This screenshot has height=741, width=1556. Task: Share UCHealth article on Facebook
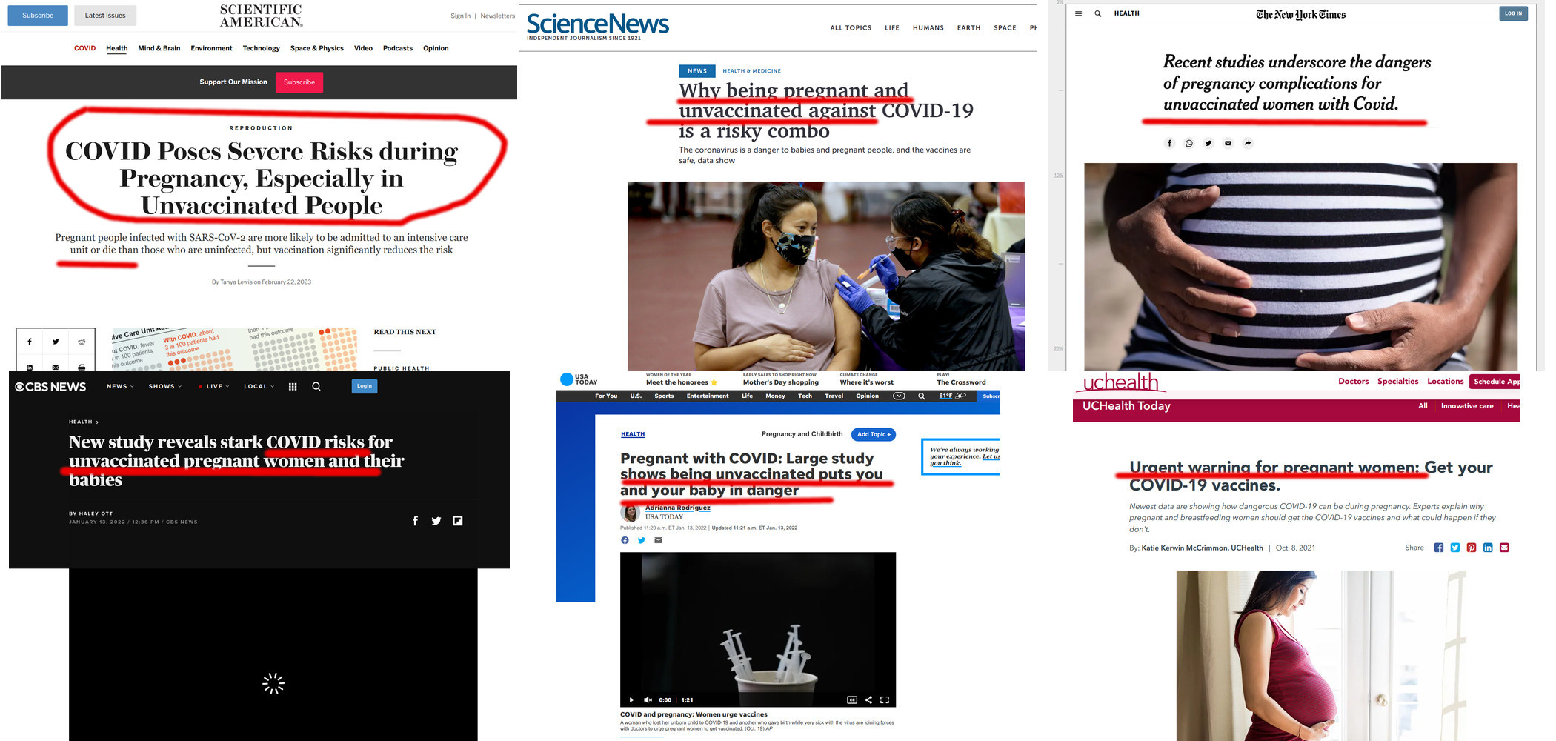1439,548
